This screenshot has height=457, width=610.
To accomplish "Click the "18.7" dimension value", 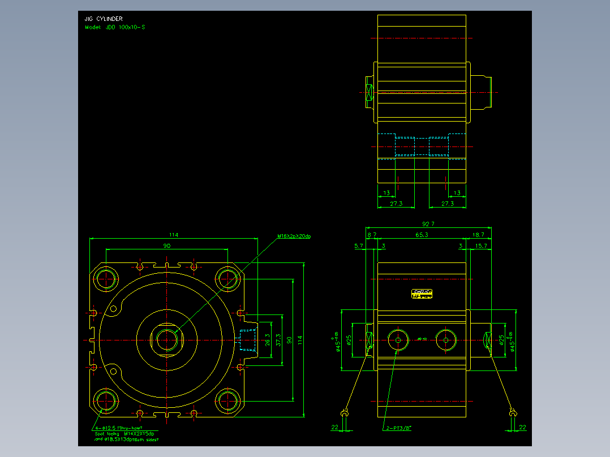I will click(478, 235).
